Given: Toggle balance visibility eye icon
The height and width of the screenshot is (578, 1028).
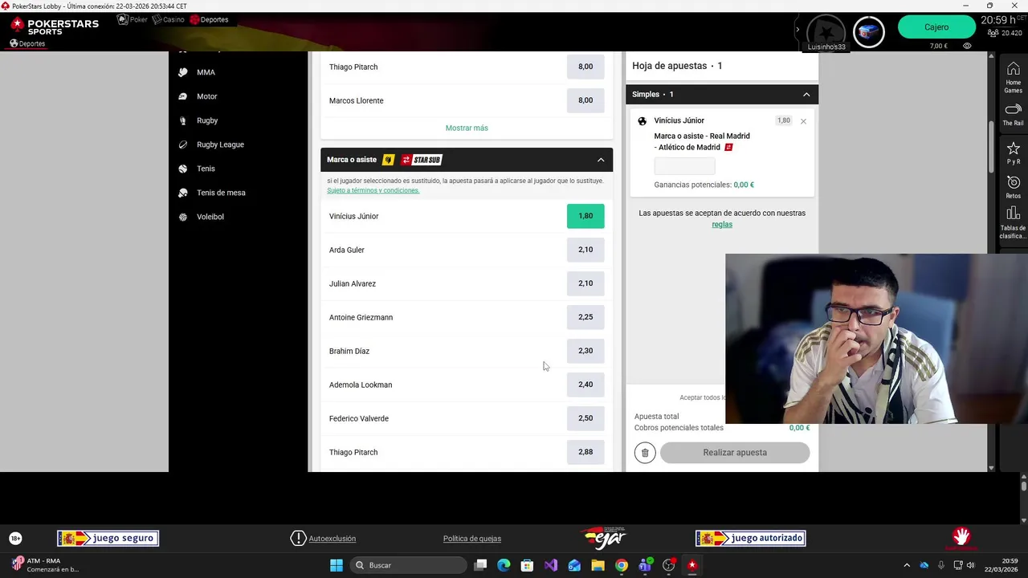Looking at the screenshot, I should (x=967, y=47).
